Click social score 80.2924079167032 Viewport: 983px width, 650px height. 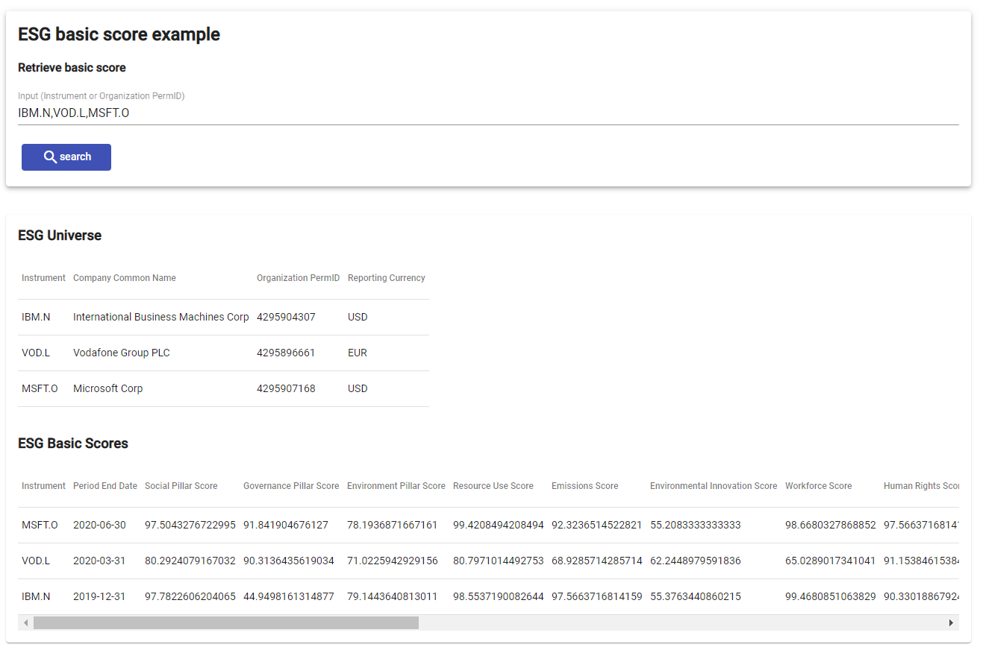tap(190, 561)
